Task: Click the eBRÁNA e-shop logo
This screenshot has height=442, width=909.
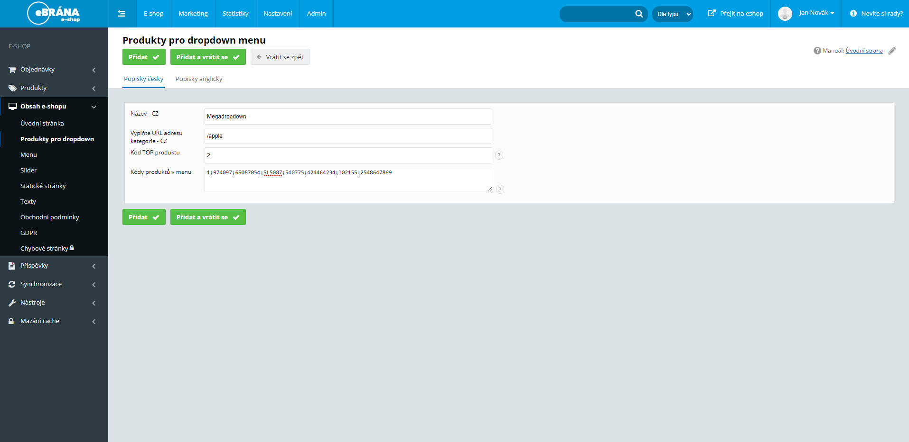Action: 54,13
